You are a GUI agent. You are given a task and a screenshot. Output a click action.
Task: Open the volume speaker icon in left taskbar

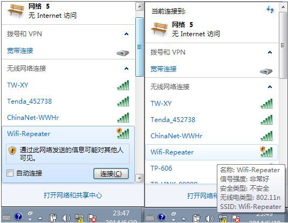66,218
